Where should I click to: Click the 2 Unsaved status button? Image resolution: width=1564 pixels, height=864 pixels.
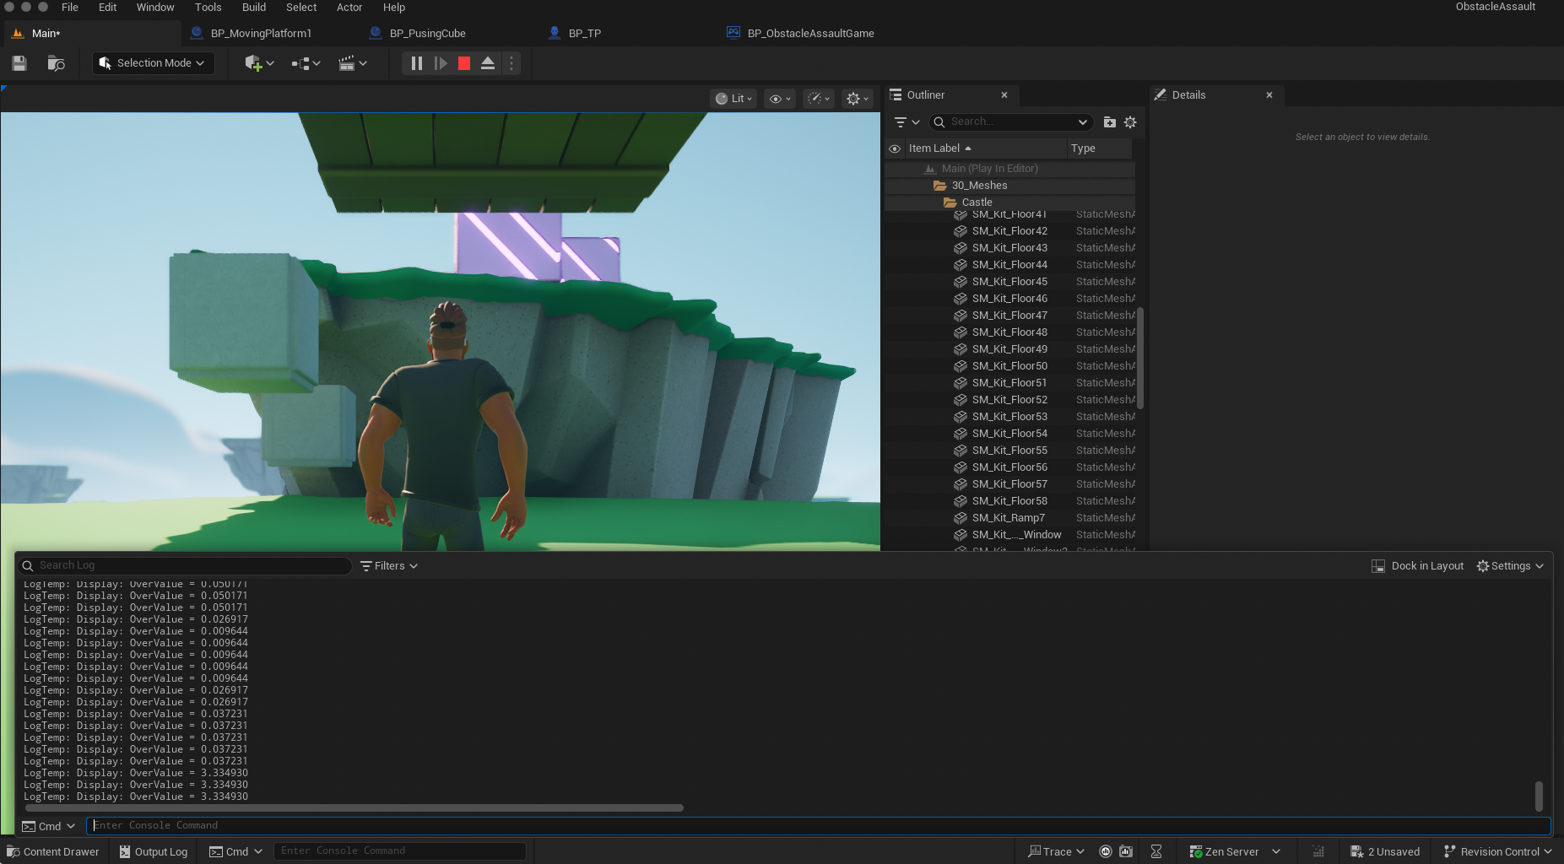point(1385,852)
